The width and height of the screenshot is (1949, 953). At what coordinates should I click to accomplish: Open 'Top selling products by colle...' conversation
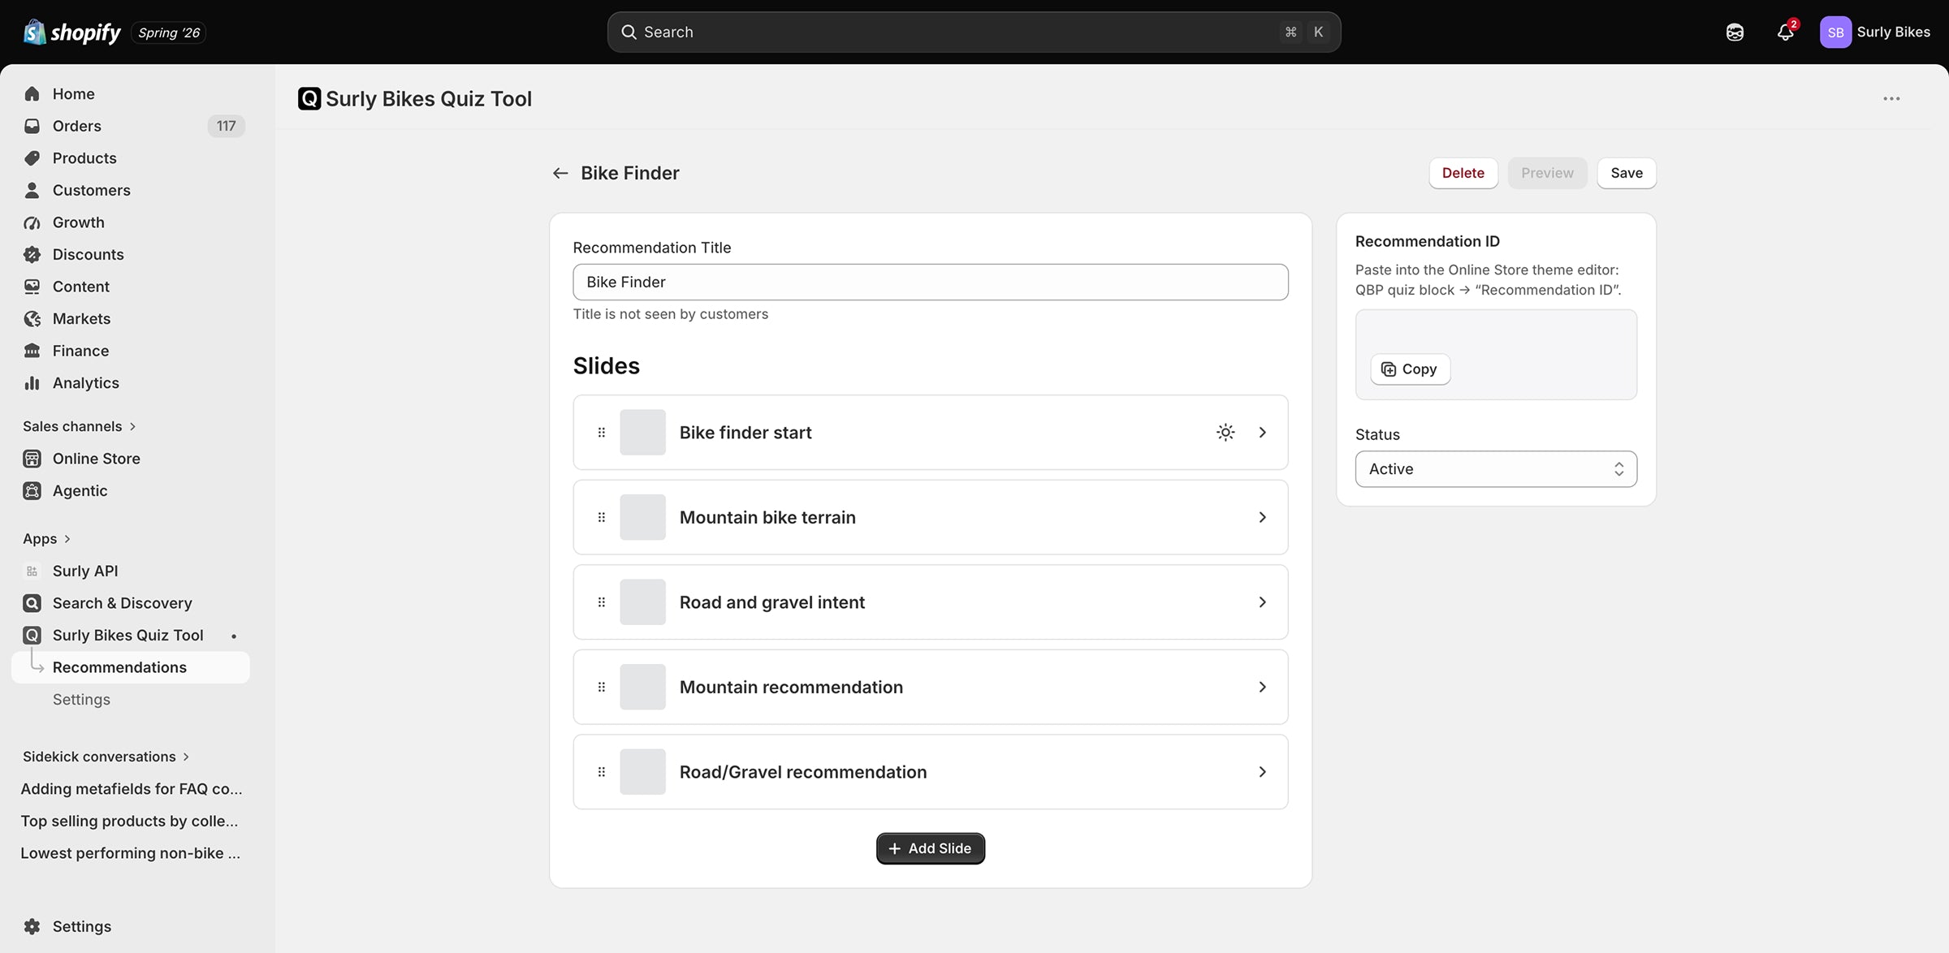pos(131,821)
